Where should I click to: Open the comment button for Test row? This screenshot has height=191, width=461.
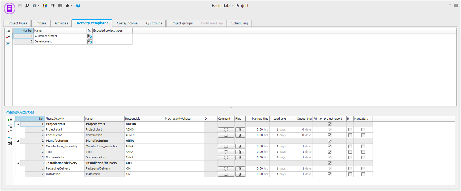tap(226, 152)
